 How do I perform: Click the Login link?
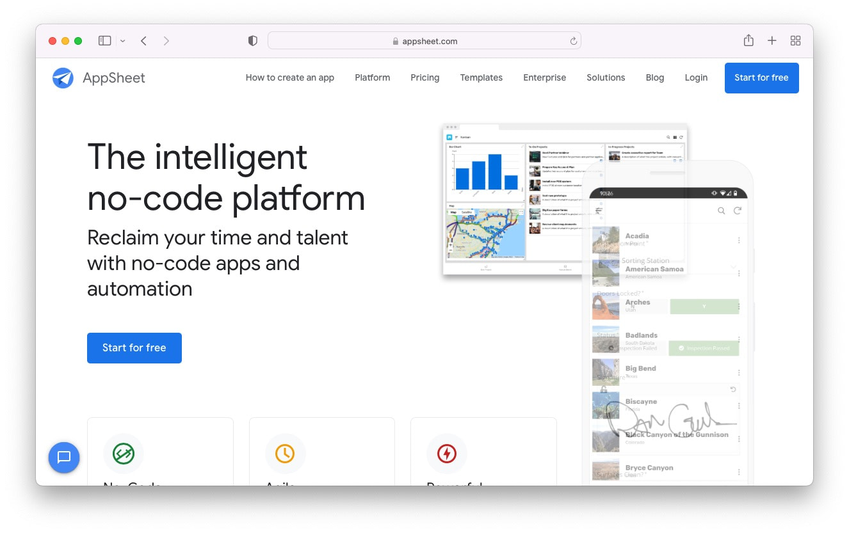[696, 77]
